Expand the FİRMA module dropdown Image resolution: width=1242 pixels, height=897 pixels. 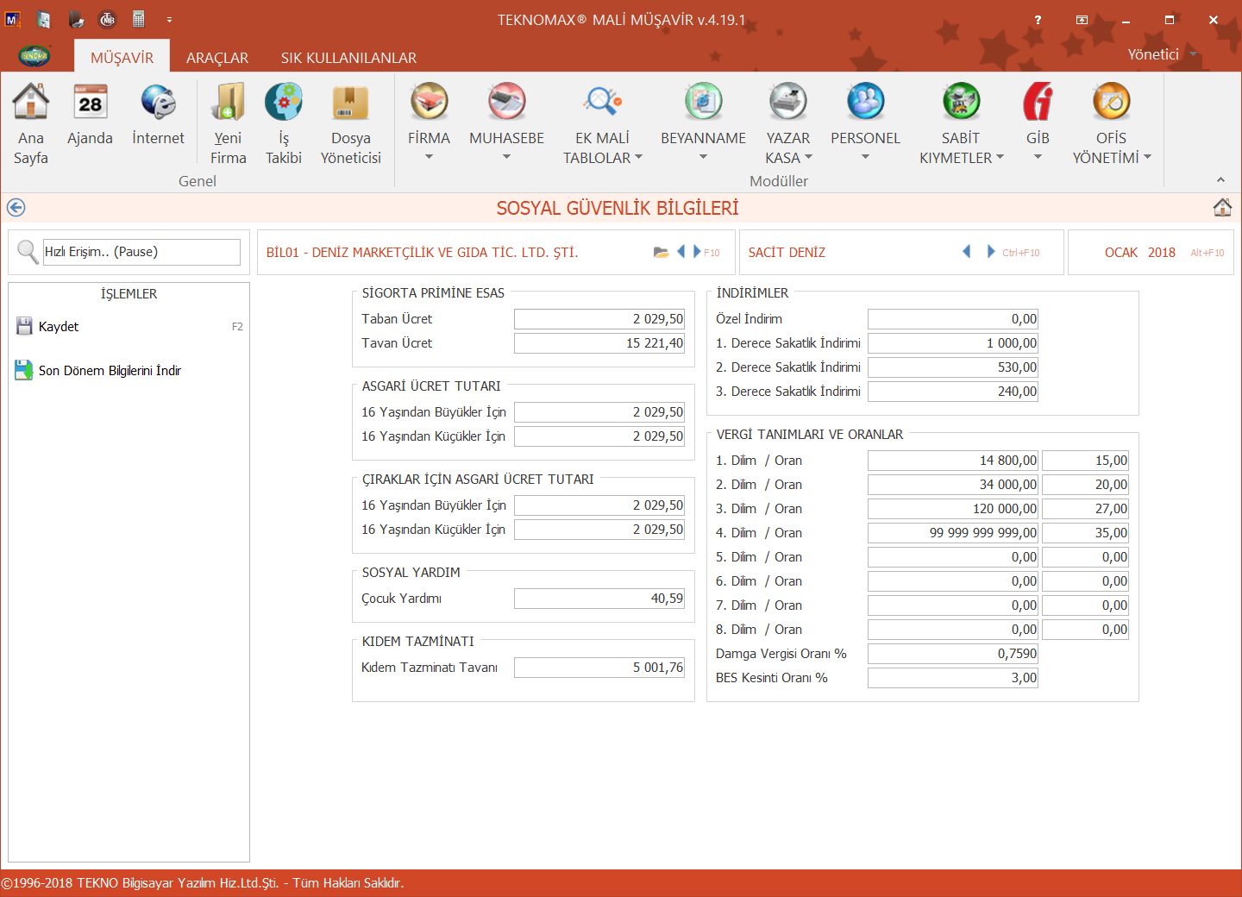[429, 157]
